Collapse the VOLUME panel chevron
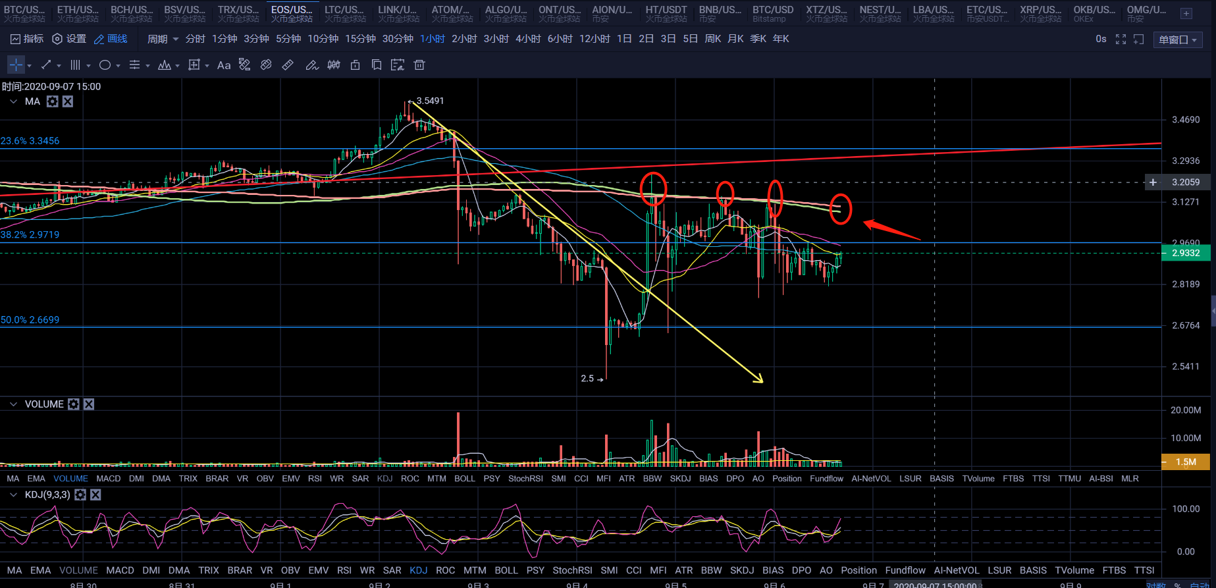 click(13, 404)
